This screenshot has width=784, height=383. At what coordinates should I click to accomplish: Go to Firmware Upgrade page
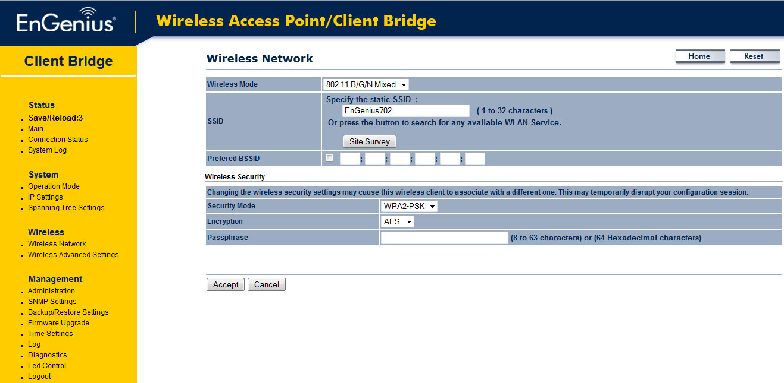(58, 323)
